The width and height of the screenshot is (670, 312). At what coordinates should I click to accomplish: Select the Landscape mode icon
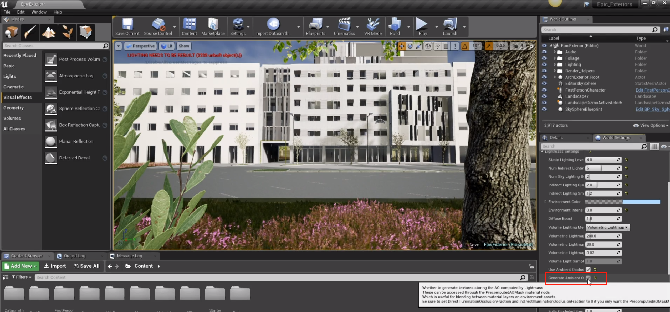[49, 32]
